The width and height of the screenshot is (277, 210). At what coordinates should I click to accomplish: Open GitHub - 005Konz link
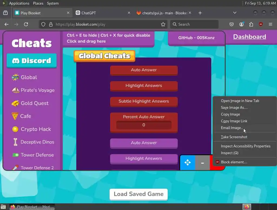(196, 38)
